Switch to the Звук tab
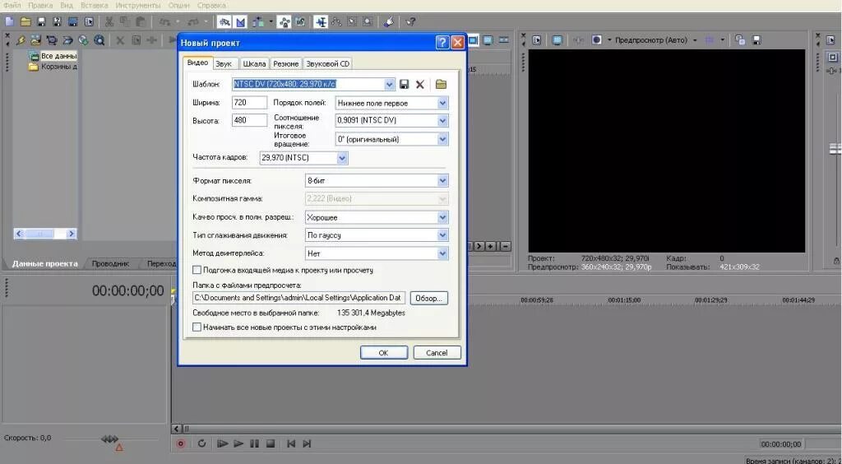The image size is (842, 464). [224, 64]
